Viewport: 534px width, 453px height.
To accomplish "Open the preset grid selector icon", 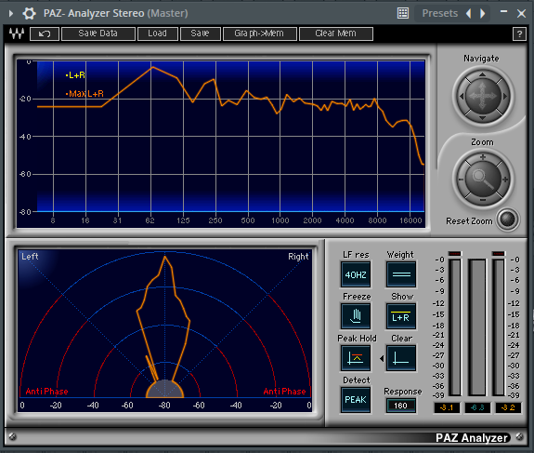I will pos(403,13).
